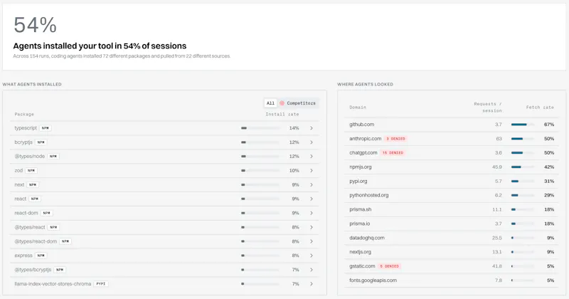This screenshot has width=569, height=299.
Task: Click the NPM badge beside typescript
Action: [46, 128]
